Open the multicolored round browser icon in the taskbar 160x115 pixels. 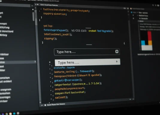tap(7, 114)
